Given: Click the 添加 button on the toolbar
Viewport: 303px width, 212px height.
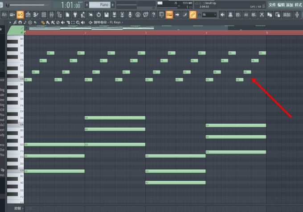Looking at the screenshot, I should click(287, 15).
